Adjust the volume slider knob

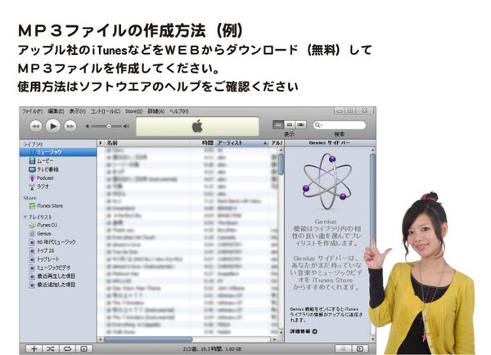click(109, 127)
